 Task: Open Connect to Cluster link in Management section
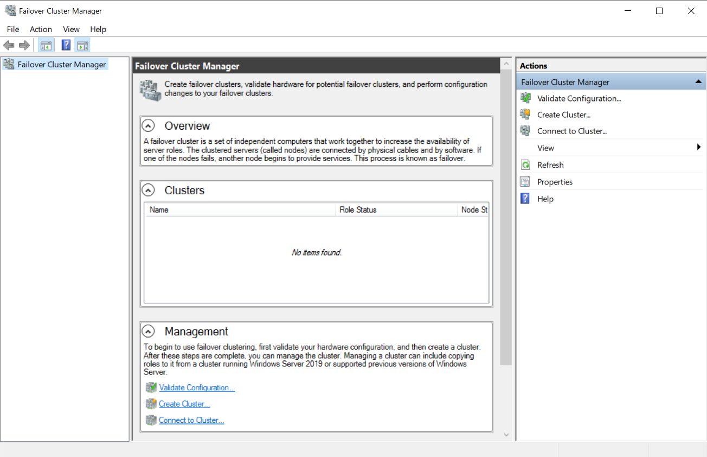191,420
